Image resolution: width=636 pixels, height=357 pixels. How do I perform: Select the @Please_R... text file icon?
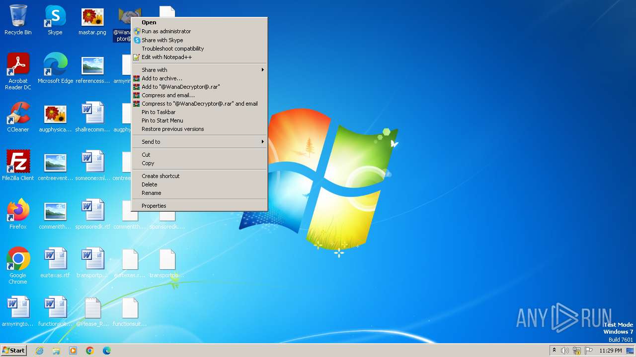pyautogui.click(x=92, y=311)
